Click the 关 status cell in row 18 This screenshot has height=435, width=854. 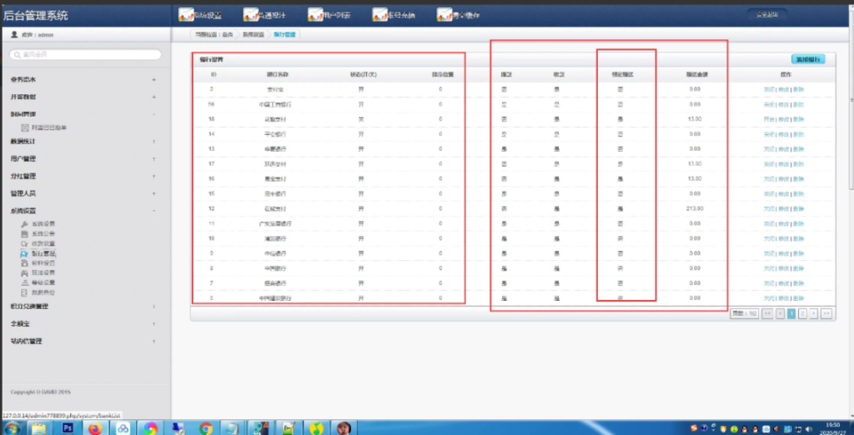360,119
